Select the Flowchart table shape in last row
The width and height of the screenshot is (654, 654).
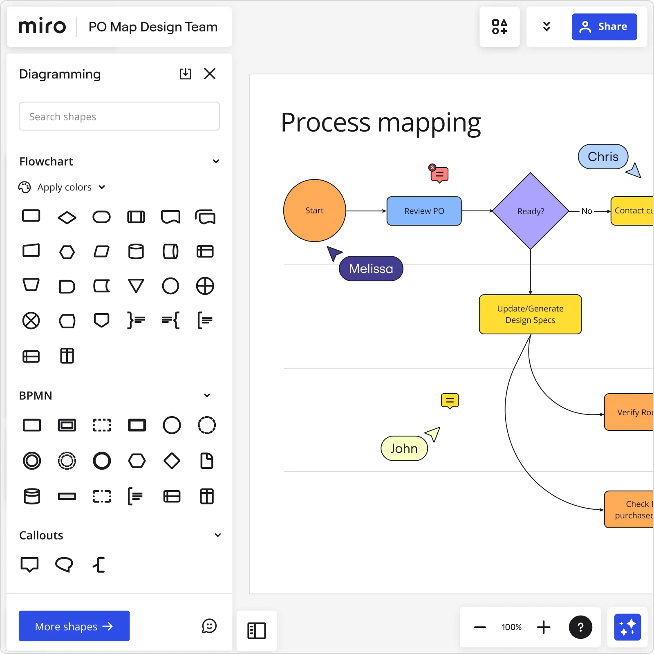click(x=67, y=356)
